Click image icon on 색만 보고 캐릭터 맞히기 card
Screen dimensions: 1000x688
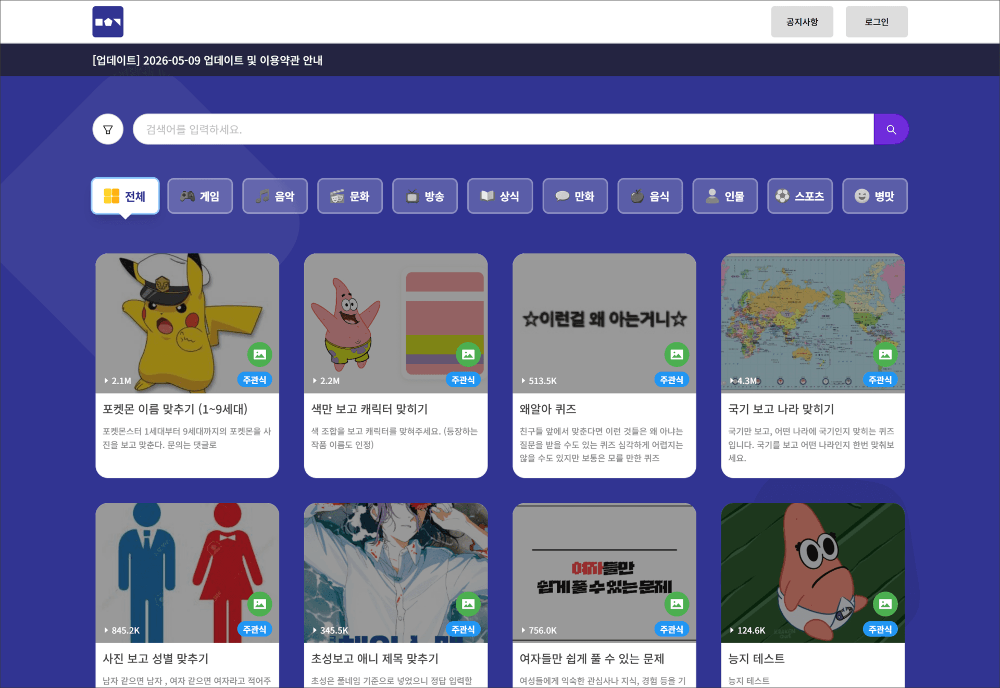pyautogui.click(x=468, y=354)
